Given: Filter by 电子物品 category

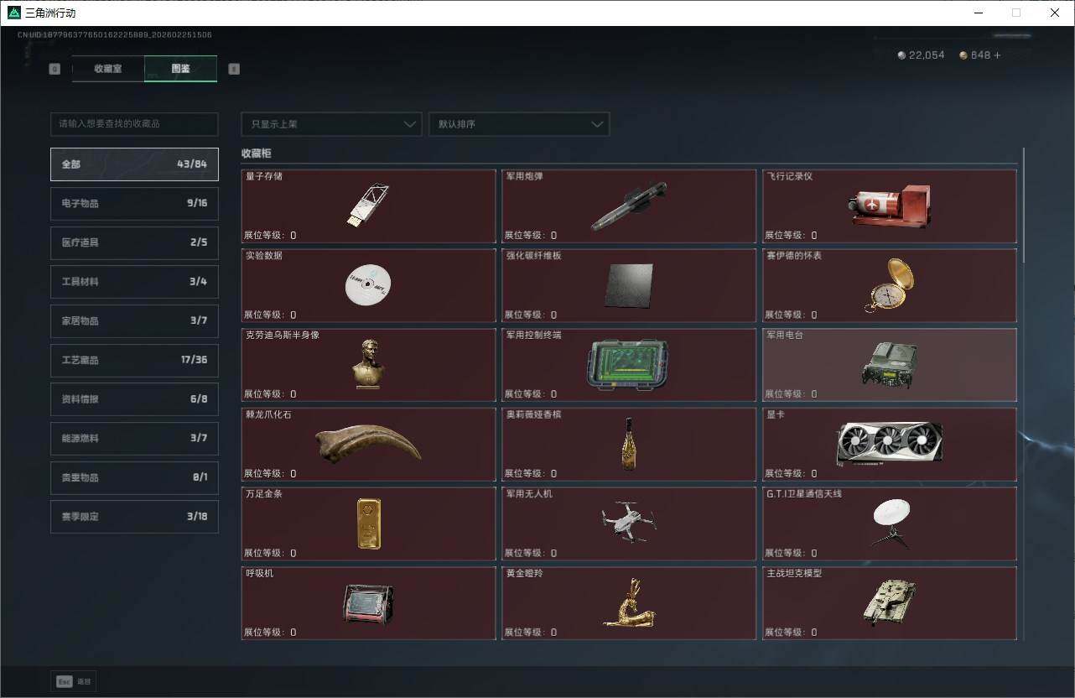Looking at the screenshot, I should click(x=134, y=203).
